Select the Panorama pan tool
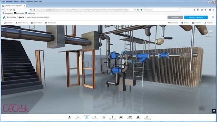 95,118
